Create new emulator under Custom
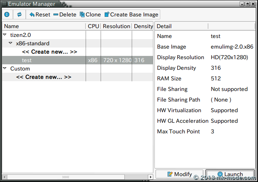Viewport: 258px width, 182px height. pos(44,77)
